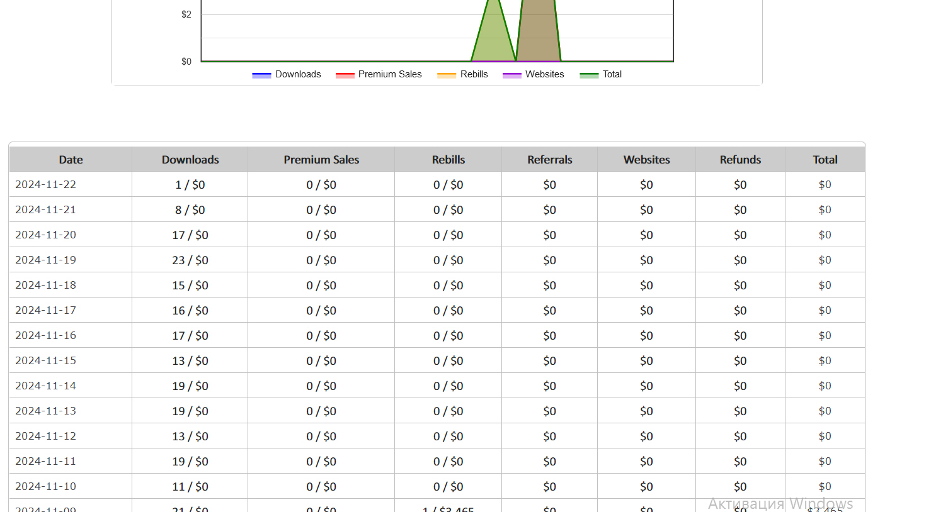The image size is (948, 512).
Task: Click downloads value for 2024-11-15 row
Action: pyautogui.click(x=190, y=361)
